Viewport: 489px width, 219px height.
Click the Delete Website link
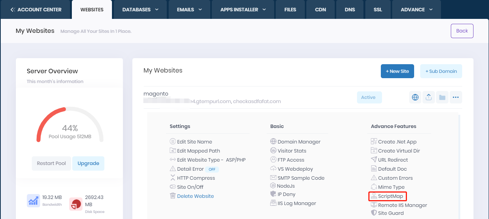(195, 196)
